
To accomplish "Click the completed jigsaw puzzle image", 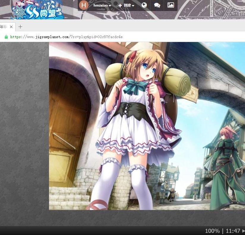I will pos(147,126).
